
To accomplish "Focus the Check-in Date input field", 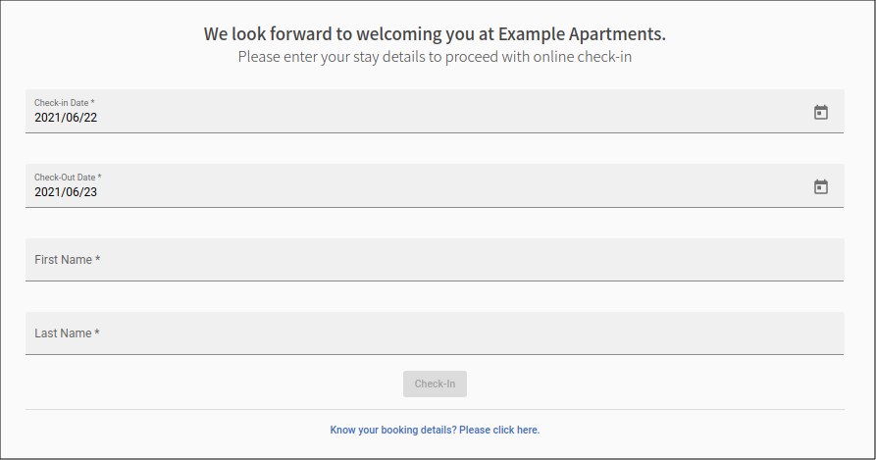I will point(435,111).
